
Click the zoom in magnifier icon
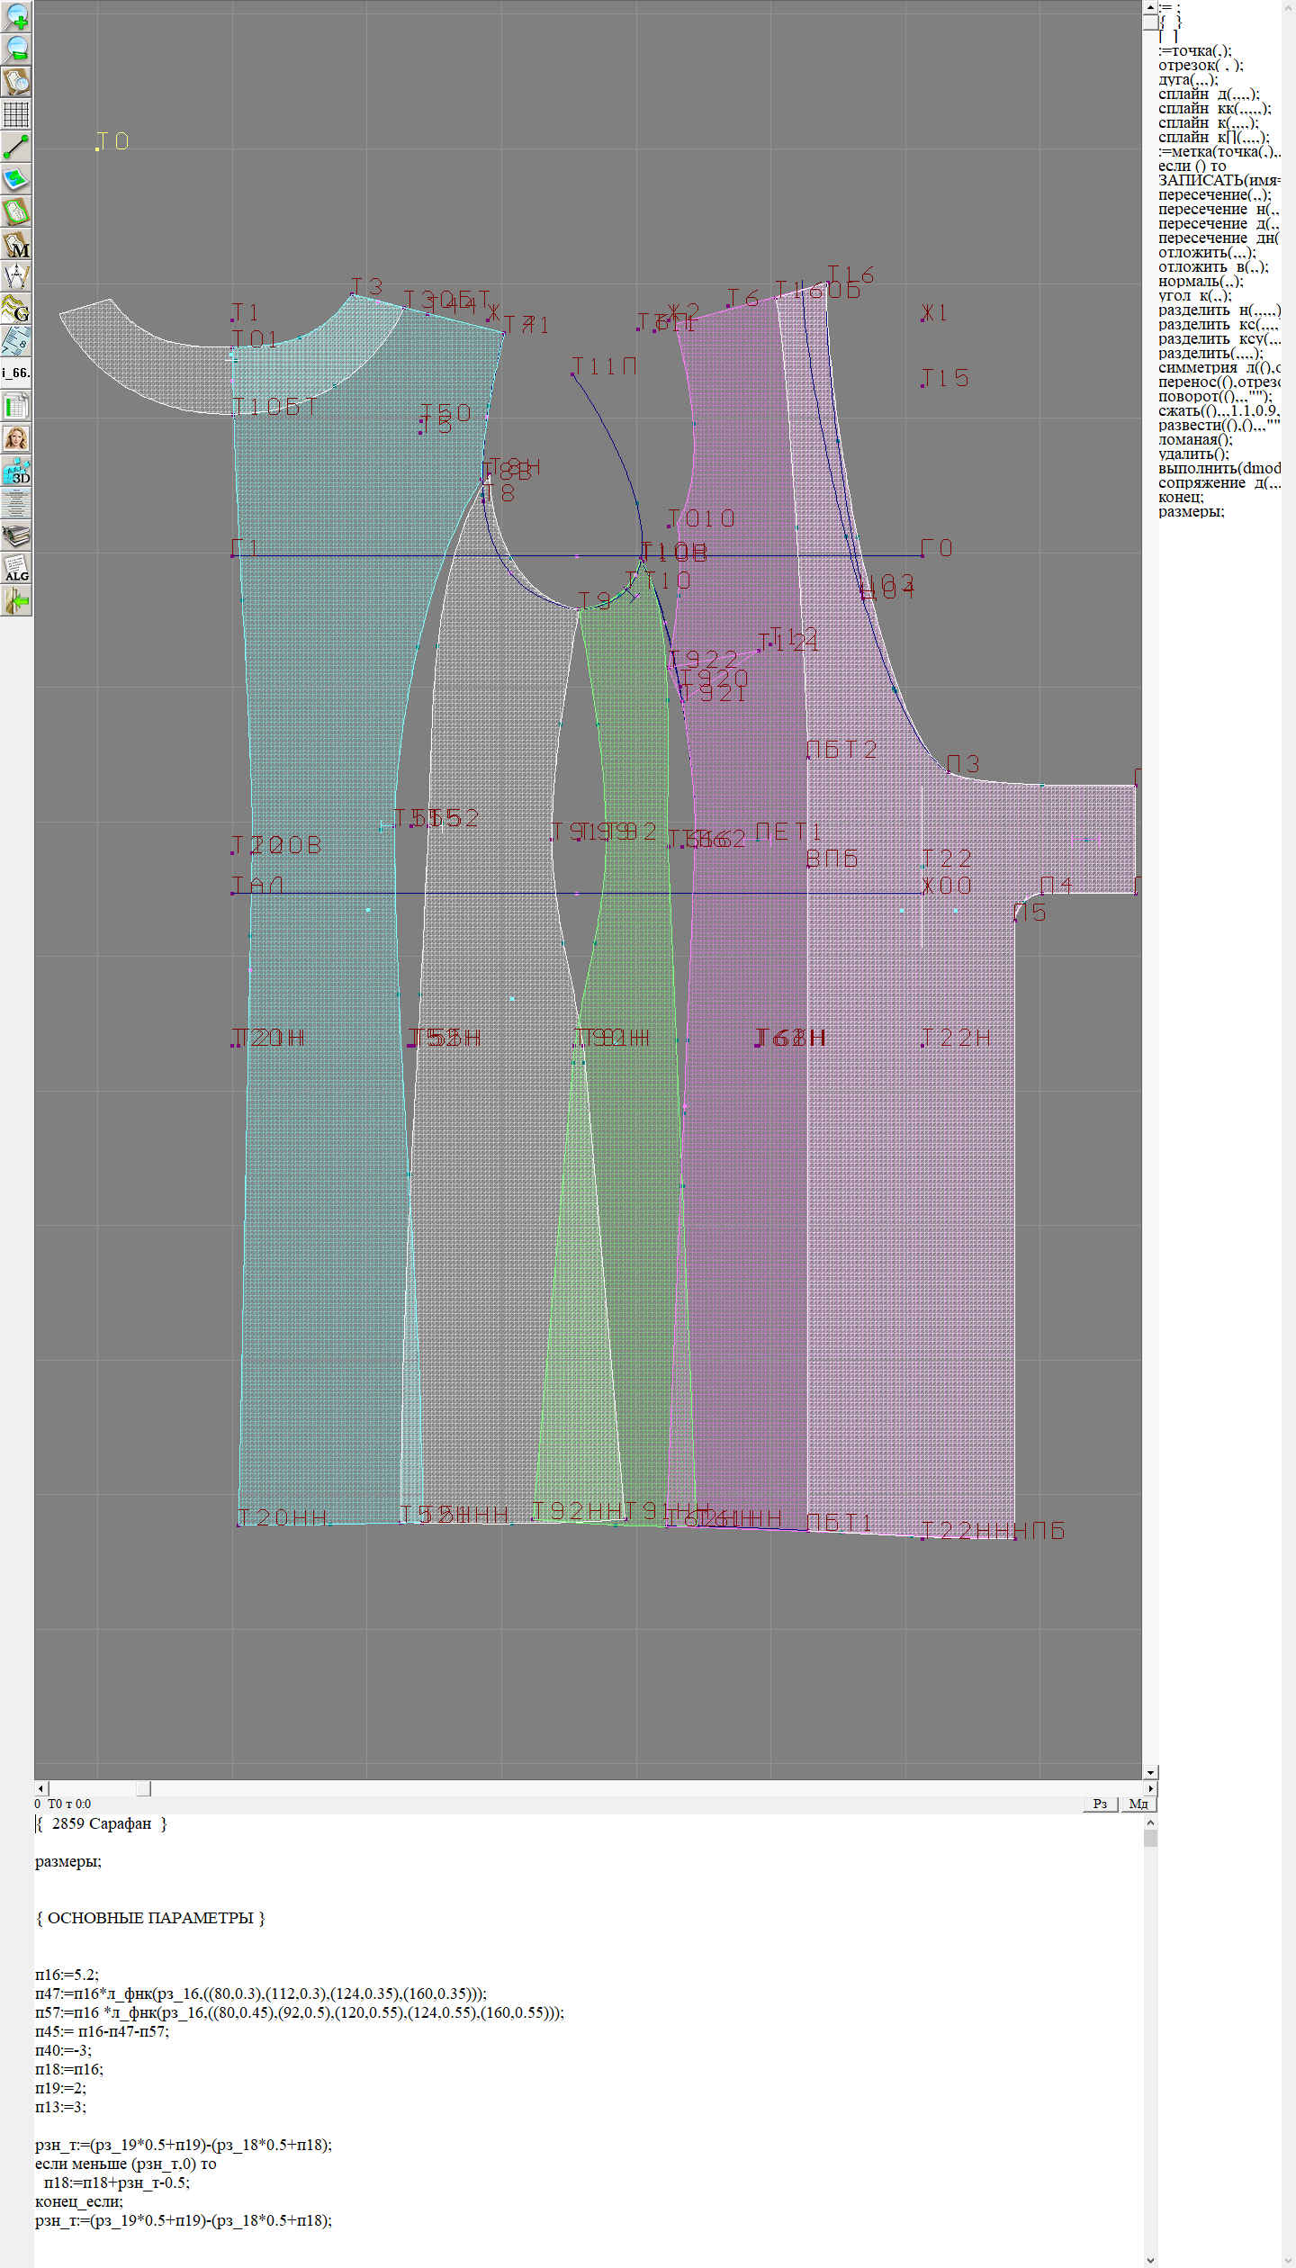click(x=16, y=16)
